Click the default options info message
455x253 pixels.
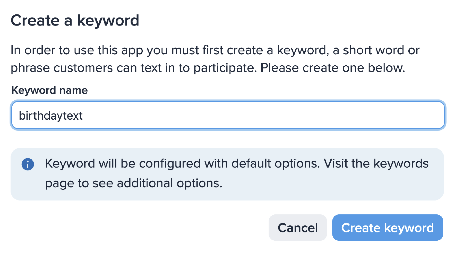[x=237, y=173]
